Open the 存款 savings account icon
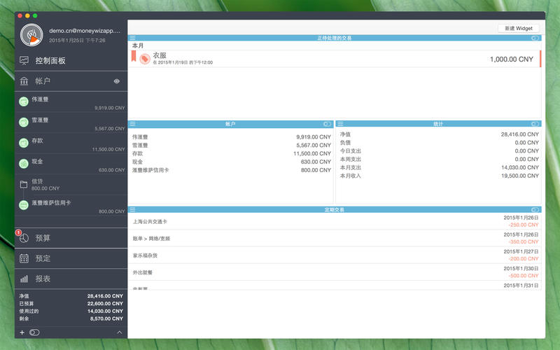Screen dimensions: 560x350 coord(24,142)
